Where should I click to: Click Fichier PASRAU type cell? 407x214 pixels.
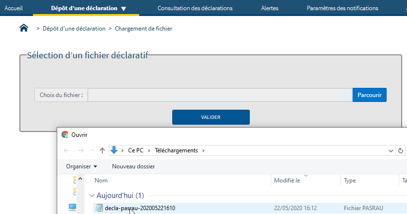[363, 208]
